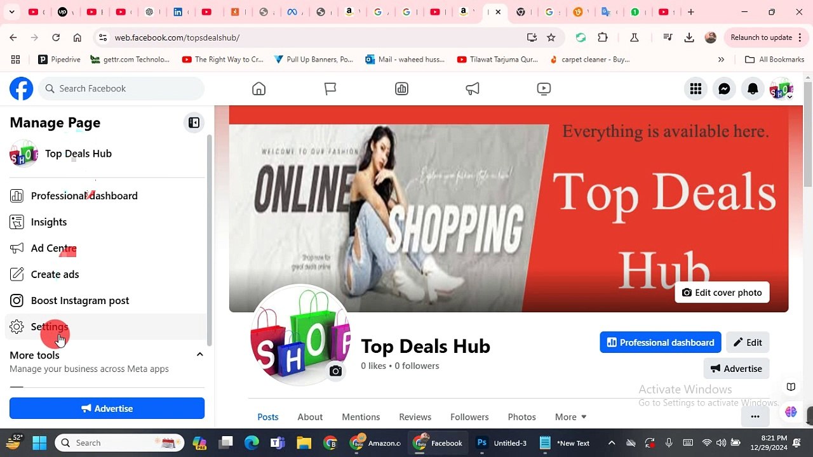Click the Edit cover photo button
Image resolution: width=813 pixels, height=457 pixels.
[722, 293]
